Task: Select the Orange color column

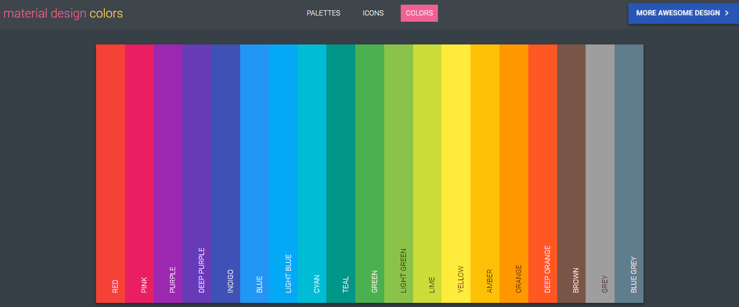Action: tap(514, 174)
